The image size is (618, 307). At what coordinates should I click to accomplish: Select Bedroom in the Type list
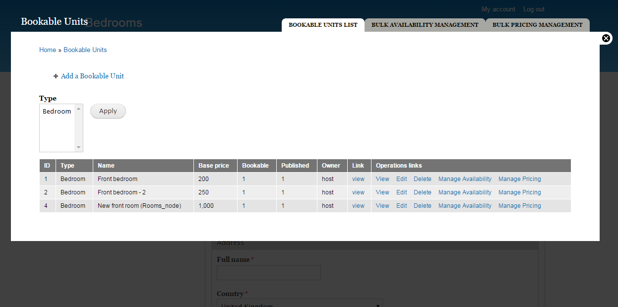(x=57, y=112)
